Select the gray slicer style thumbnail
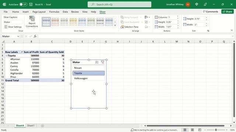The height and width of the screenshot is (132, 236). tap(64, 22)
